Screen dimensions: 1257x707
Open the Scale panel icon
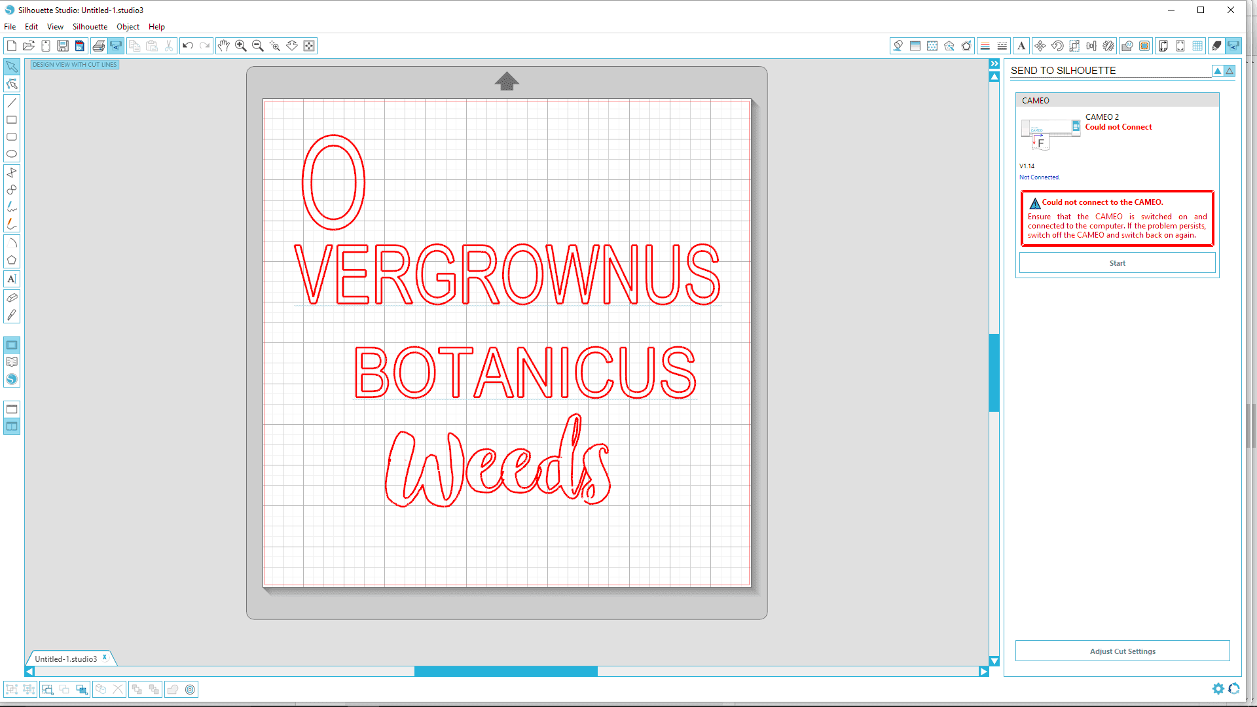(1074, 46)
